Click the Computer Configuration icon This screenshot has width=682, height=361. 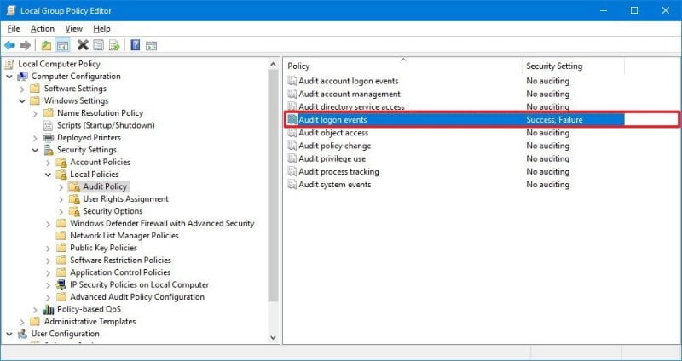(23, 77)
